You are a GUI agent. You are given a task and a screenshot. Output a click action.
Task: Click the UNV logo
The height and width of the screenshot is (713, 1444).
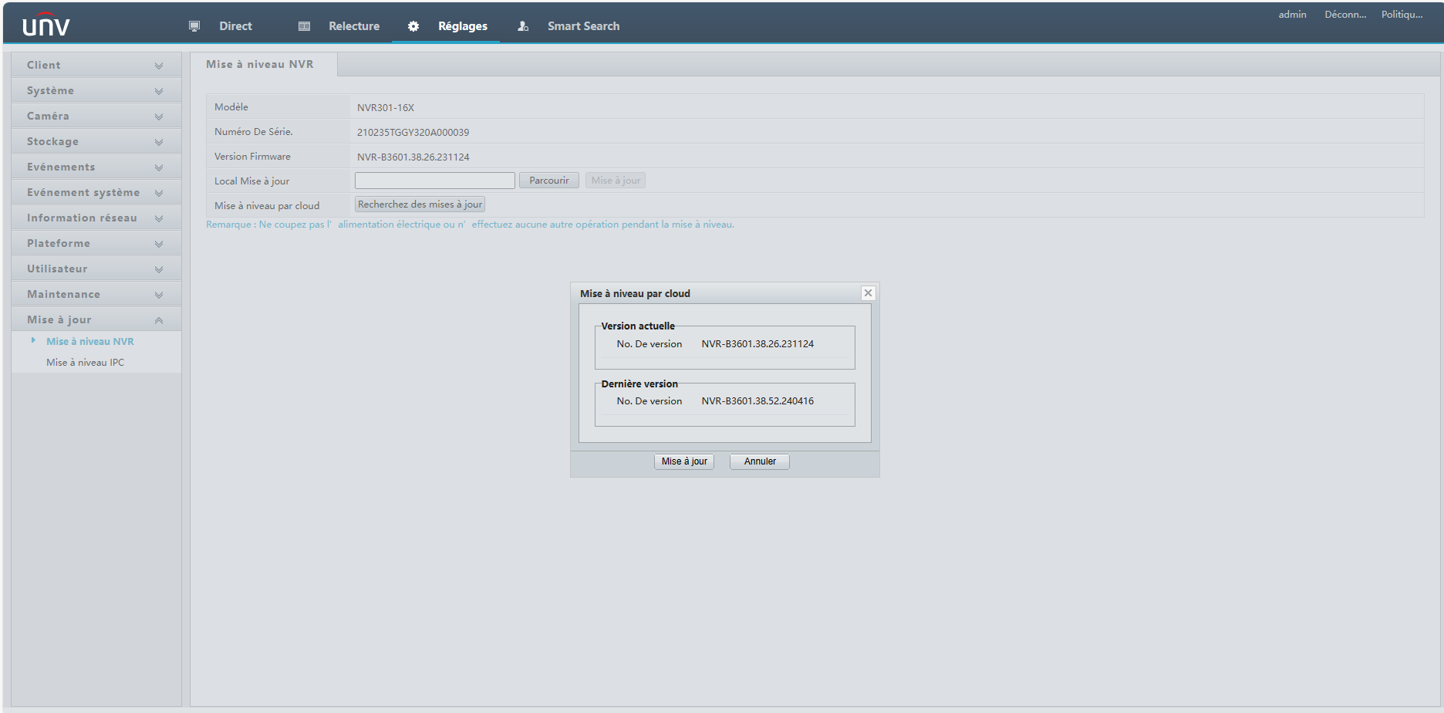click(46, 25)
